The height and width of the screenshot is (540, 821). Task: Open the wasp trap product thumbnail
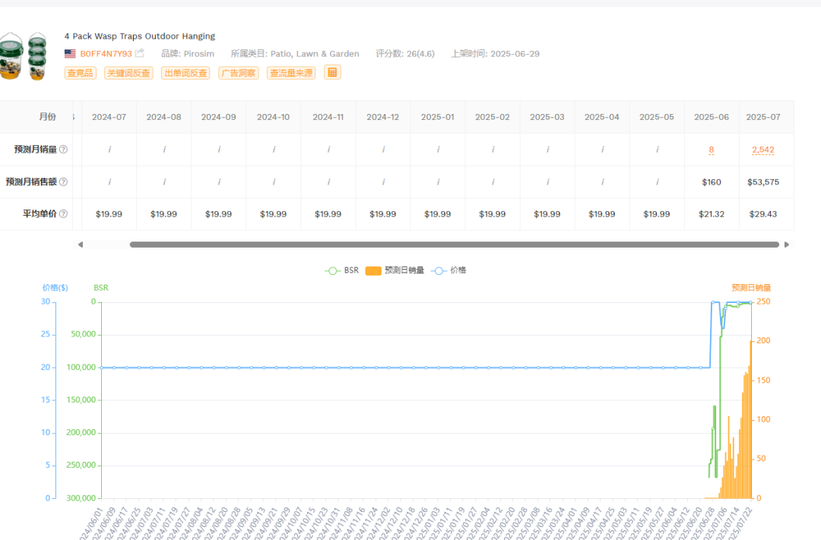[x=23, y=56]
